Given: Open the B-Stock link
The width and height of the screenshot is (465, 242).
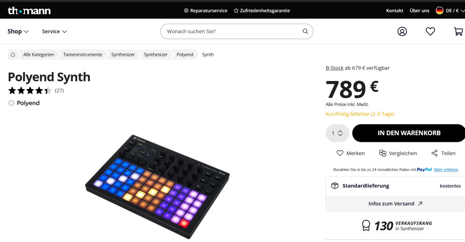Looking at the screenshot, I should tap(335, 68).
